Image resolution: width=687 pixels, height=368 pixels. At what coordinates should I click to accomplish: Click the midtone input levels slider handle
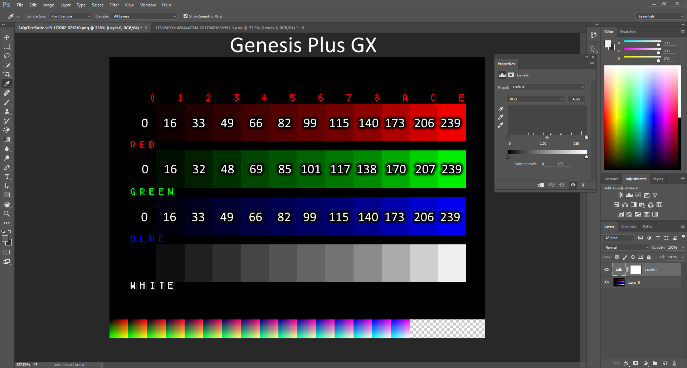(547, 137)
